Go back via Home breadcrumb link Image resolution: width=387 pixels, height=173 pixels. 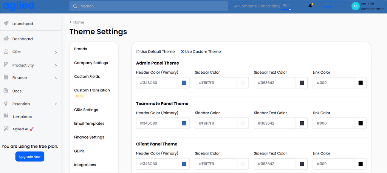pos(79,22)
